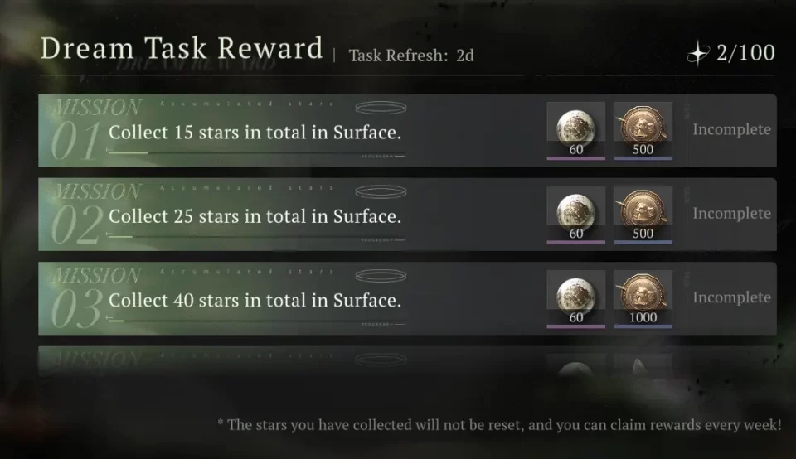Inspect the 1000 coin reward in Mission 03
This screenshot has width=796, height=459.
pos(643,297)
